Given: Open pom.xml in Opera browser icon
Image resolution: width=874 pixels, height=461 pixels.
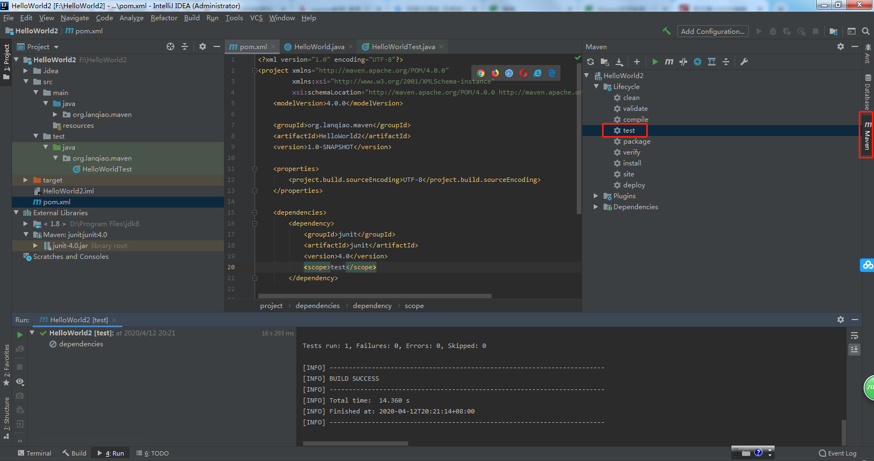Looking at the screenshot, I should [x=523, y=73].
